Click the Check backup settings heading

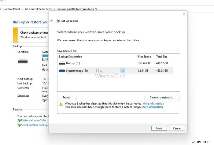click(34, 32)
